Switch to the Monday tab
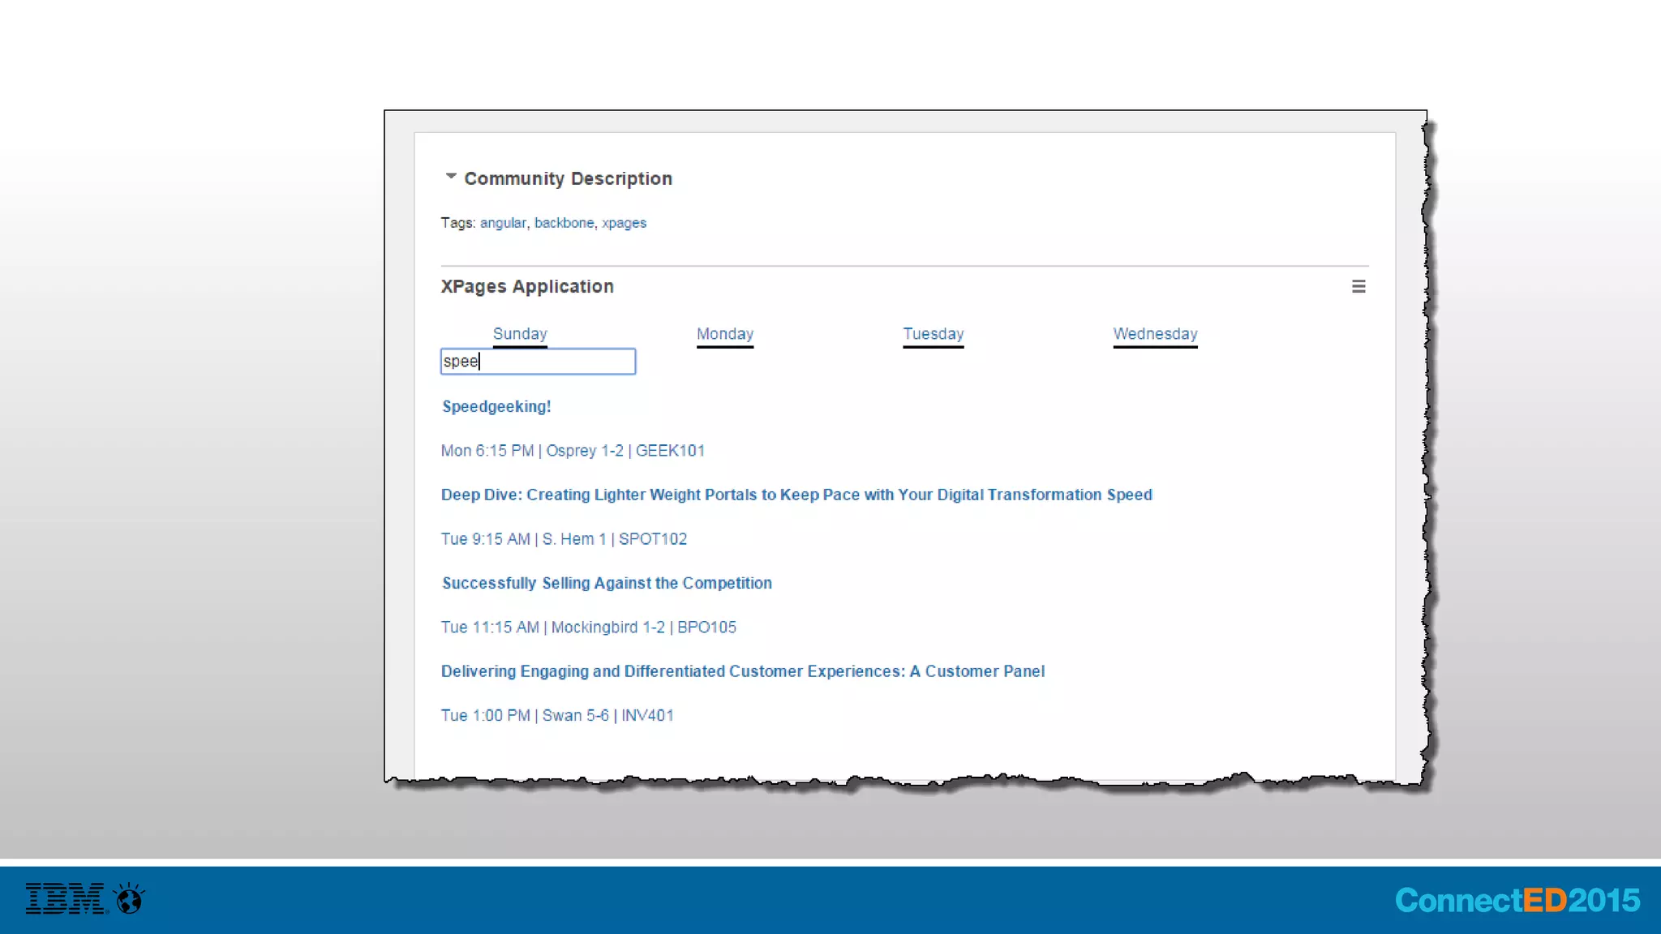The width and height of the screenshot is (1661, 934). [x=725, y=334]
